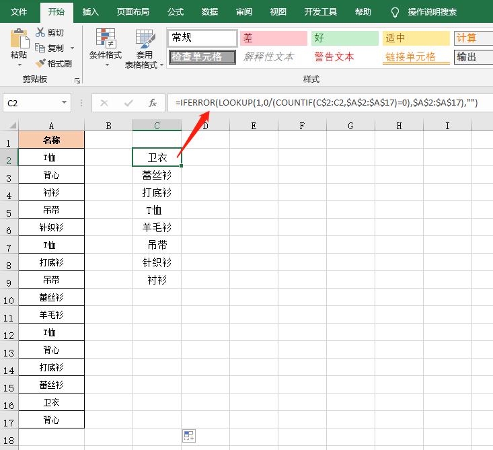Image resolution: width=493 pixels, height=450 pixels.
Task: Select cell C8 containing 针织衫
Action: [157, 262]
